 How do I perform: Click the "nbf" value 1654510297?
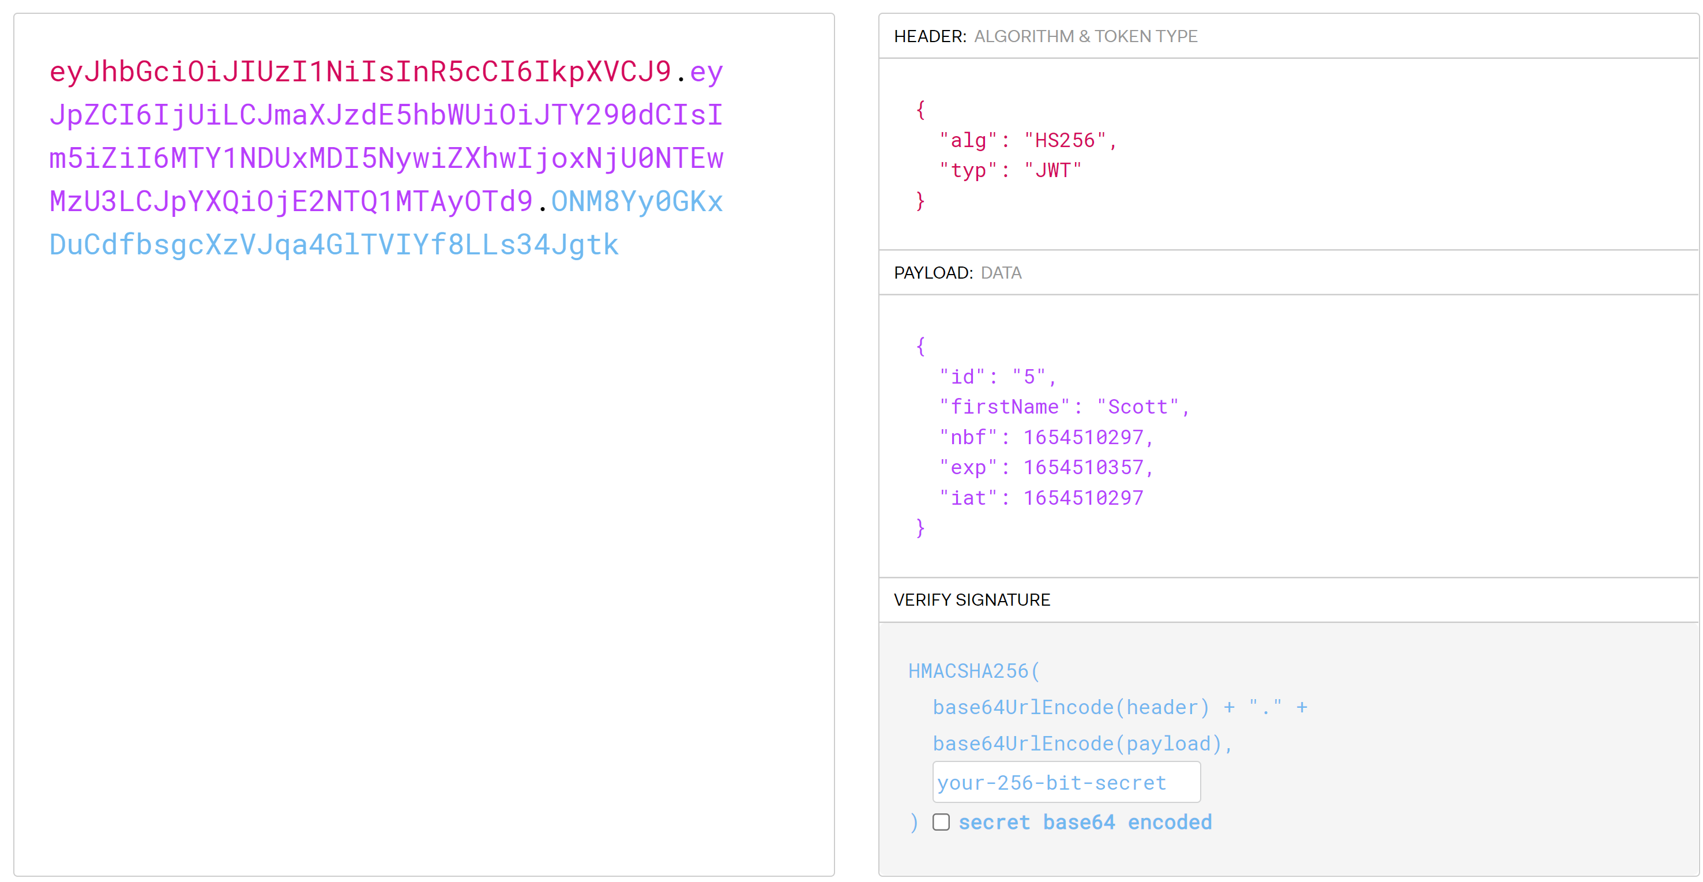(1083, 437)
